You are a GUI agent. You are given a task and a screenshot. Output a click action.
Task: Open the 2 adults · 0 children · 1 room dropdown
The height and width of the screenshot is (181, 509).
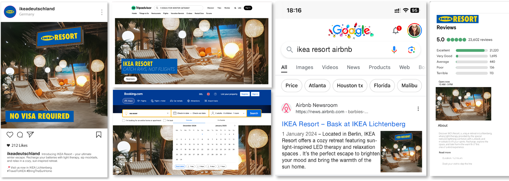[x=228, y=113]
